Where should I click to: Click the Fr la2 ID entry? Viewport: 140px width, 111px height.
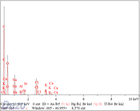click(66, 104)
